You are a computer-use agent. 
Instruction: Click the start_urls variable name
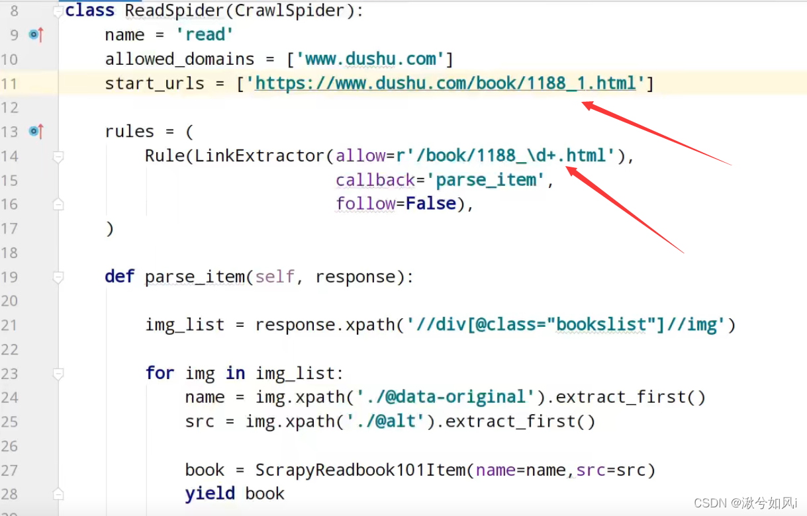pos(154,83)
